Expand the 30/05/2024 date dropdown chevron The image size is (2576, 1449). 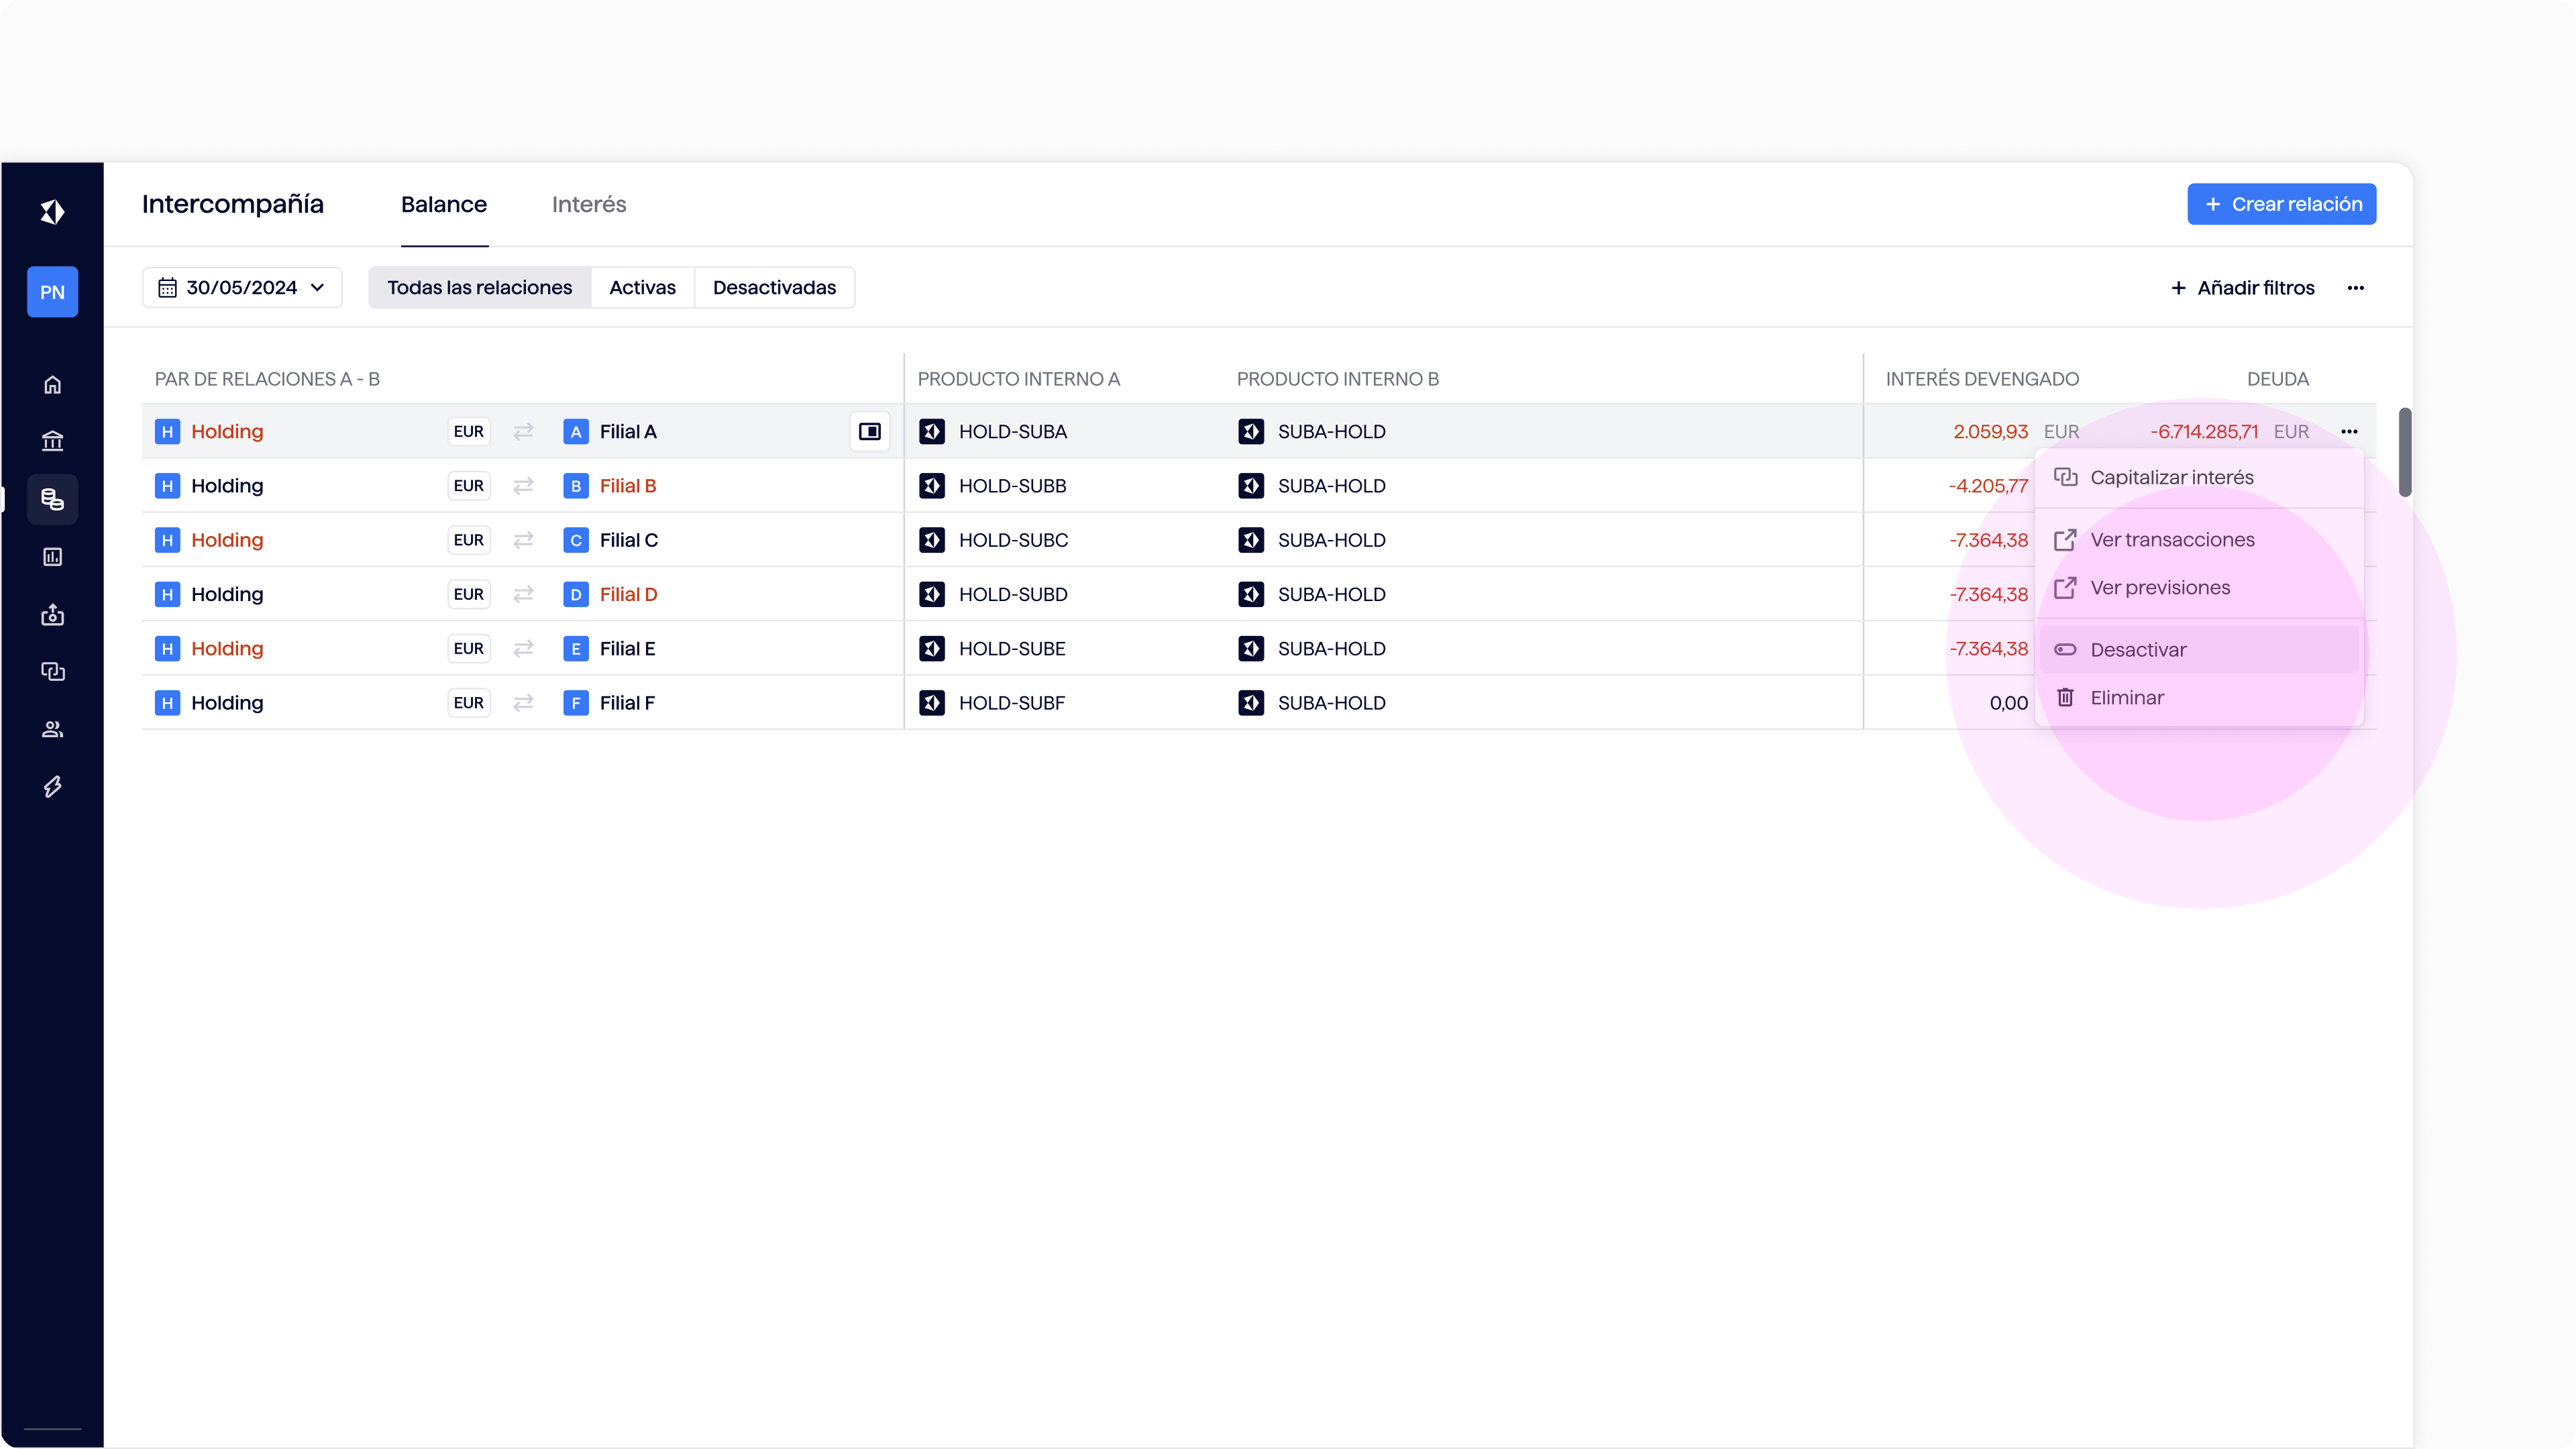[318, 288]
